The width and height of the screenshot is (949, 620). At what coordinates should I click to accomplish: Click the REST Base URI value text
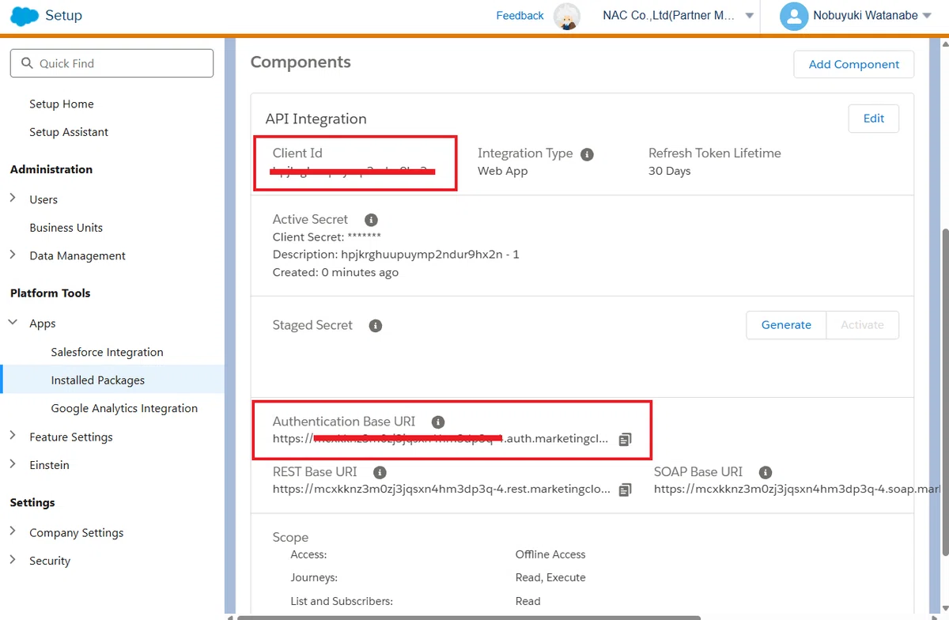tap(441, 490)
